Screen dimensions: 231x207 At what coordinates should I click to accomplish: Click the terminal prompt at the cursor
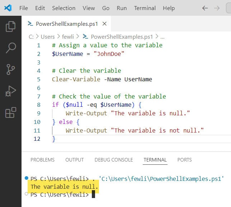click(x=93, y=194)
